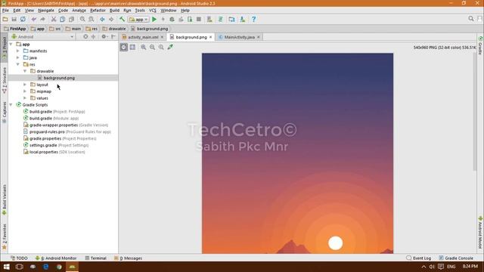The image size is (484, 272).
Task: Set image preview to actual size
Action: (x=161, y=47)
